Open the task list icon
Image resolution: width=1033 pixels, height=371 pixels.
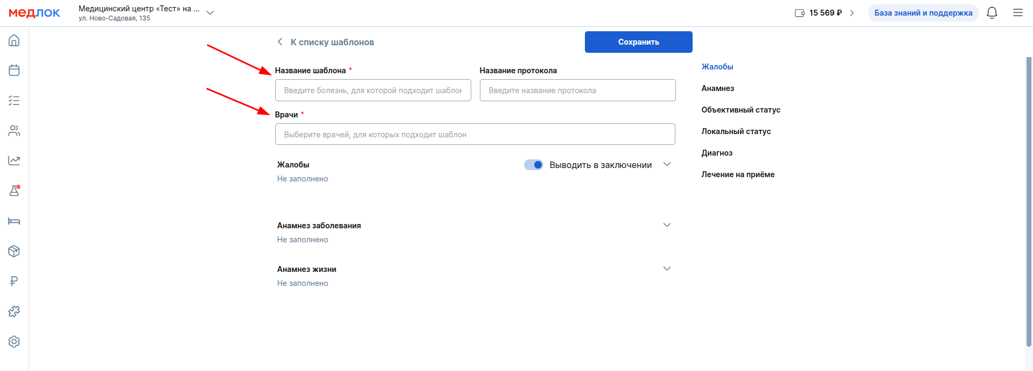[14, 101]
